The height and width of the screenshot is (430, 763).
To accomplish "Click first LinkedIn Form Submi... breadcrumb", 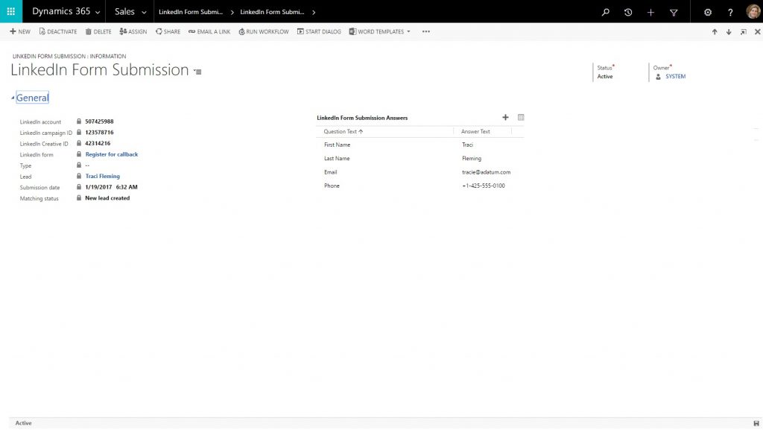I will [x=190, y=12].
